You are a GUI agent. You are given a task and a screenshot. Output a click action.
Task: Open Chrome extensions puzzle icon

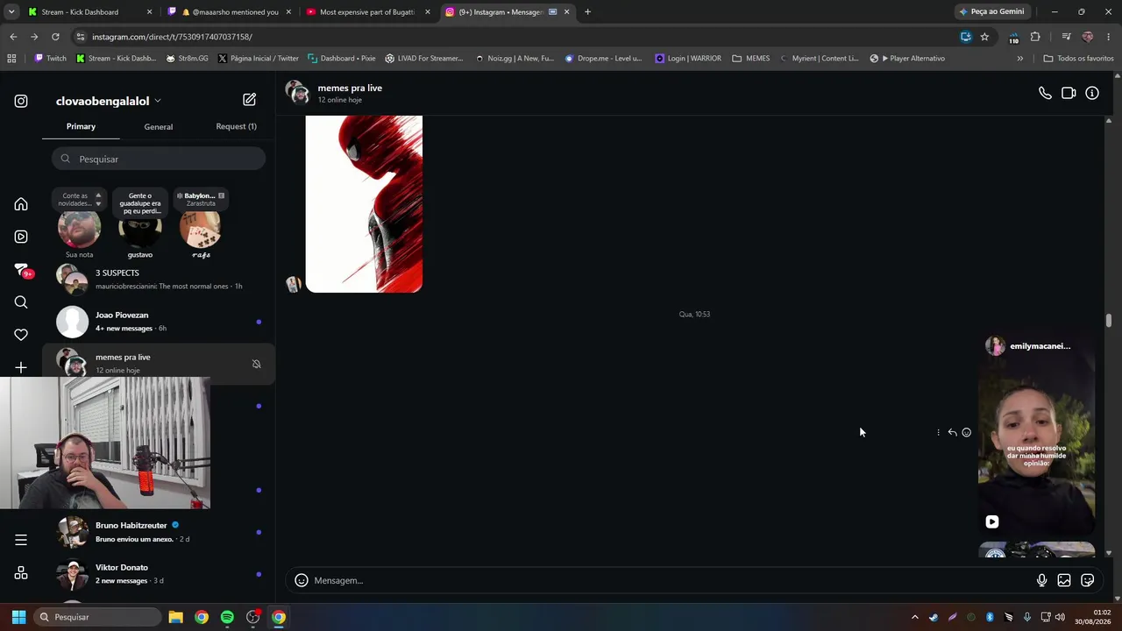(1035, 37)
